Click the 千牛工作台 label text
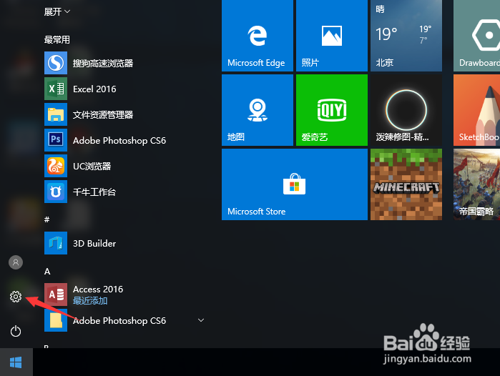Image resolution: width=500 pixels, height=376 pixels. [94, 192]
